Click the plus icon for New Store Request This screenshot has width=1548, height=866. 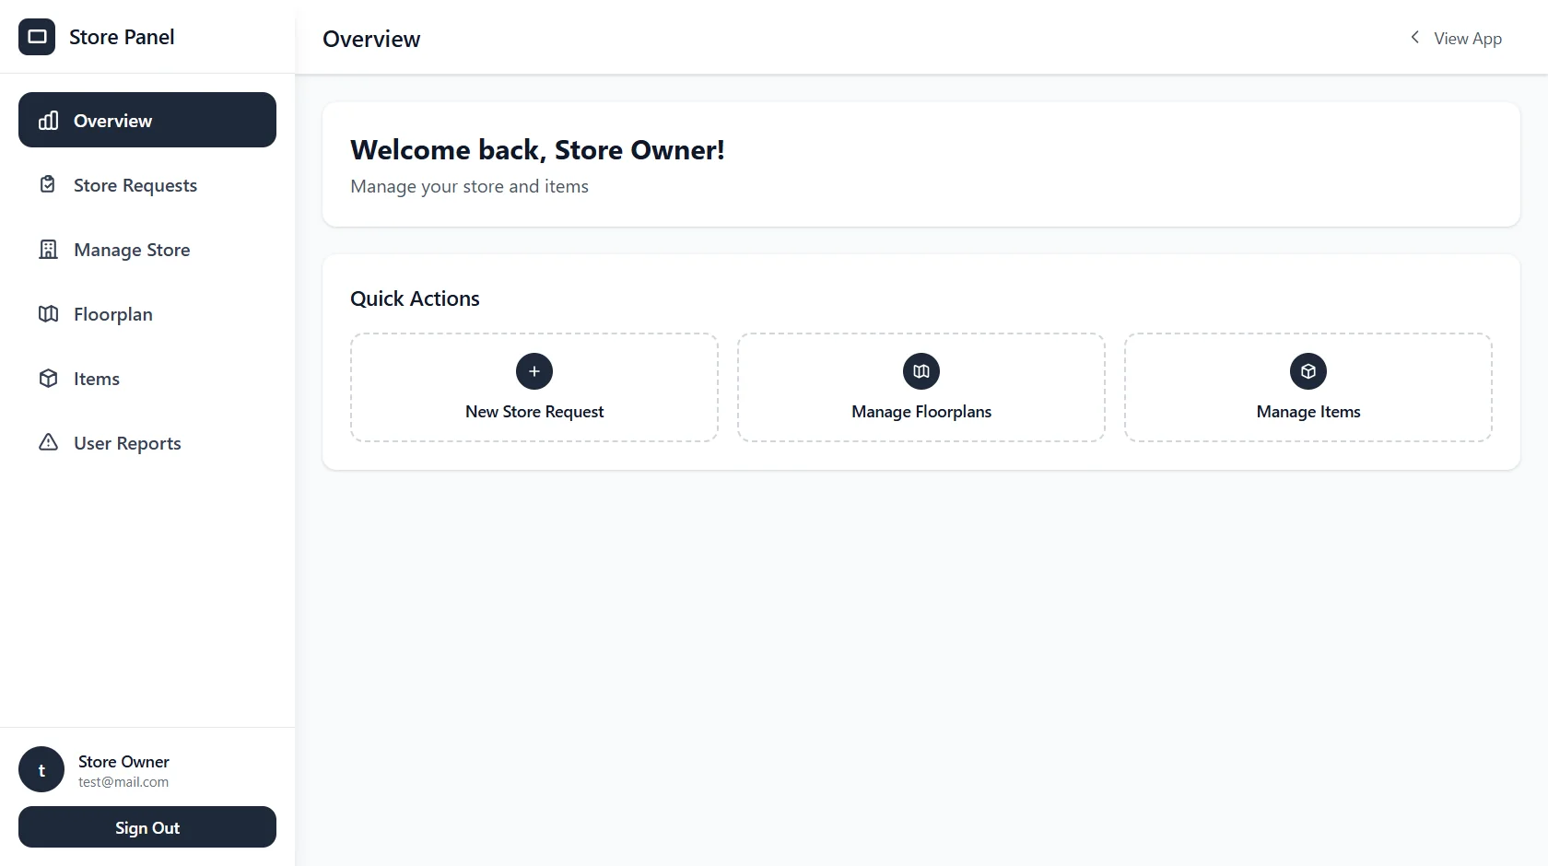point(534,371)
